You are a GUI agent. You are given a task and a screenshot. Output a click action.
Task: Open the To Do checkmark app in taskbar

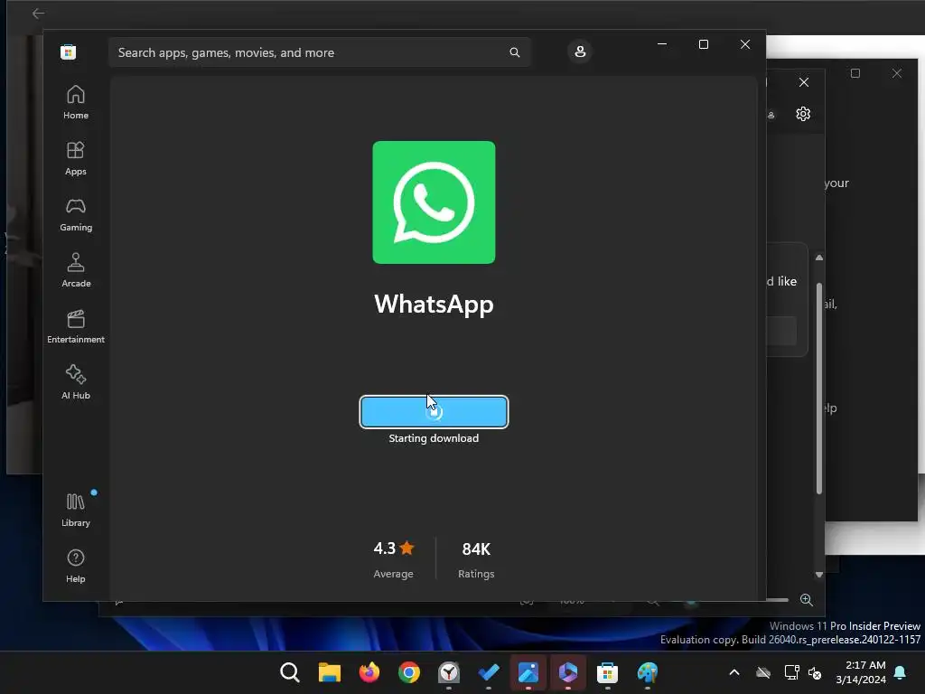click(x=489, y=672)
